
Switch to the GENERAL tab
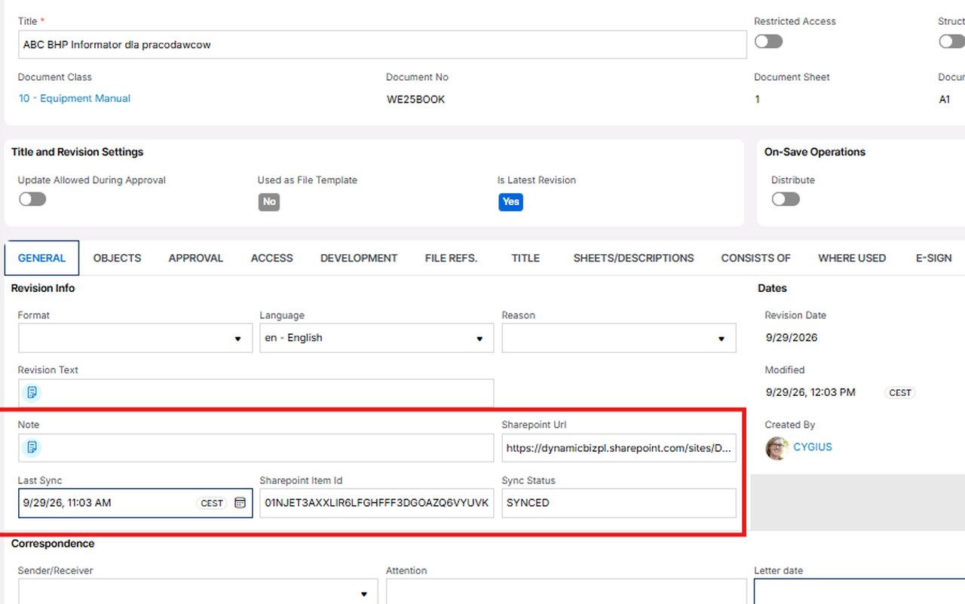coord(41,258)
